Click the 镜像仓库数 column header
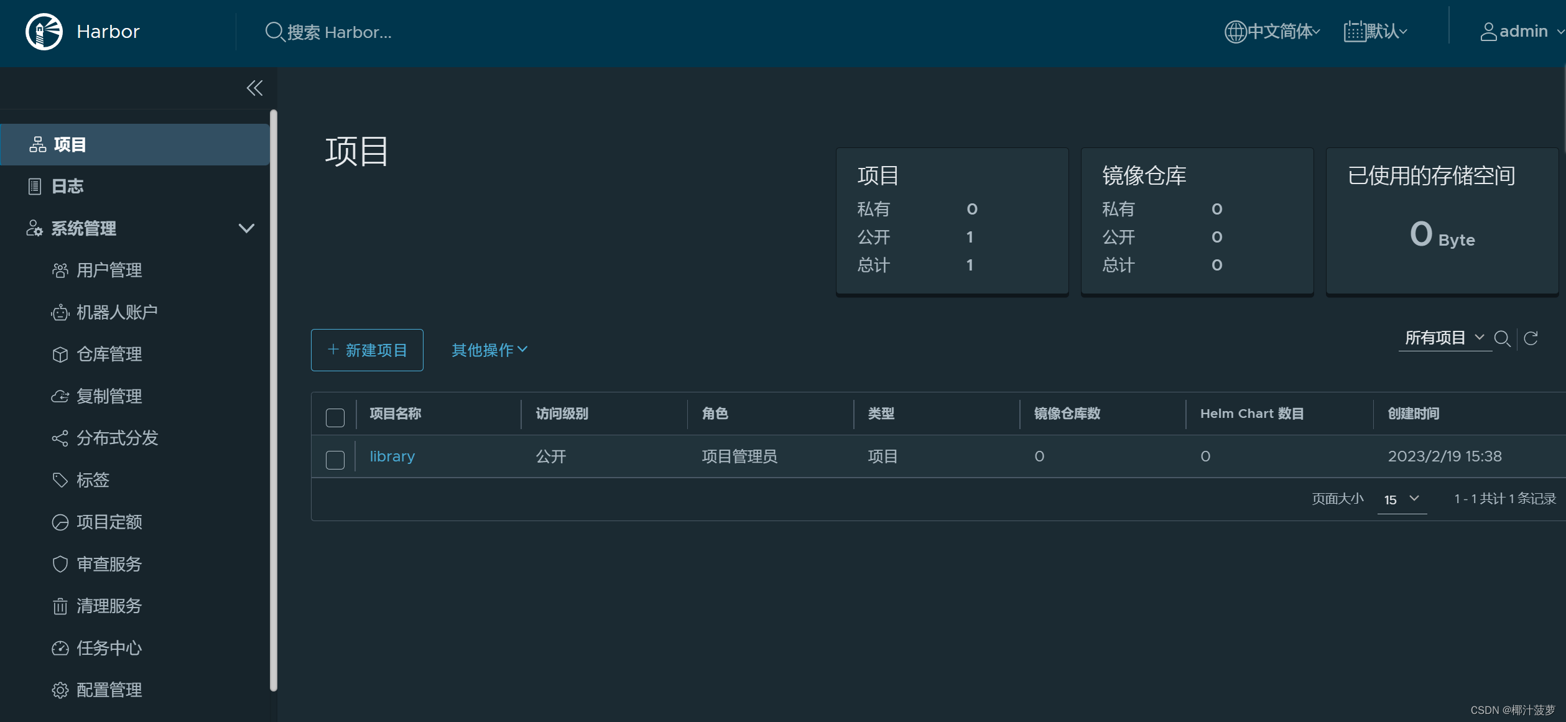The height and width of the screenshot is (722, 1566). pos(1067,414)
